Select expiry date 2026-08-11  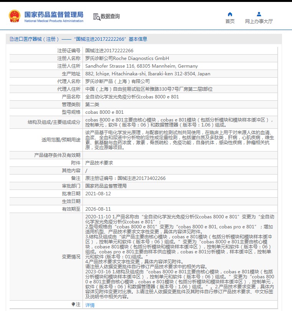click(98, 209)
